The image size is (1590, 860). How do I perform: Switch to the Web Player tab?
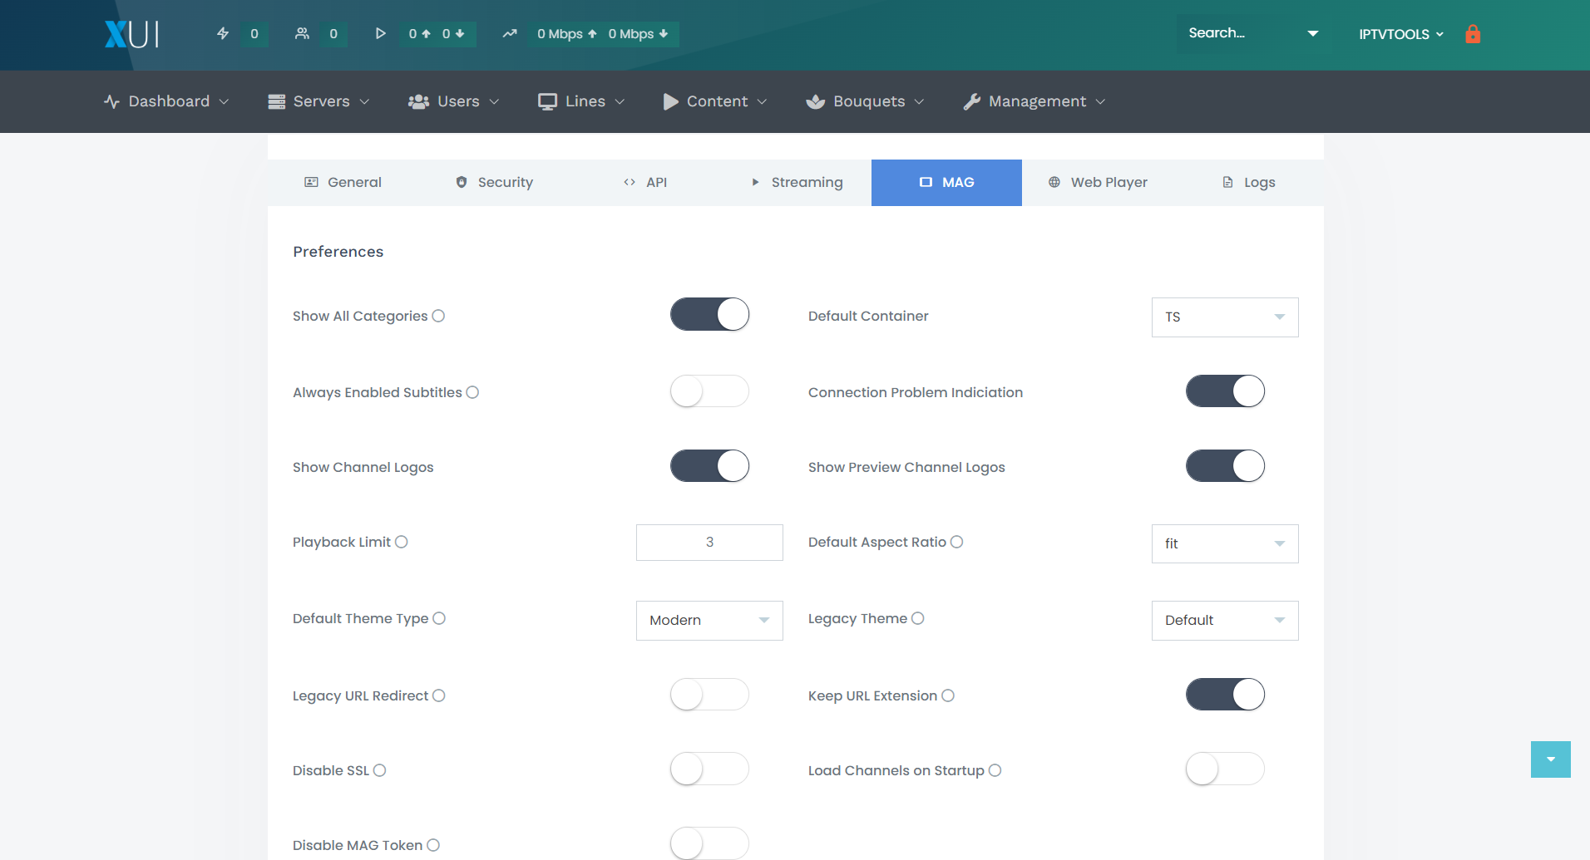coord(1098,183)
